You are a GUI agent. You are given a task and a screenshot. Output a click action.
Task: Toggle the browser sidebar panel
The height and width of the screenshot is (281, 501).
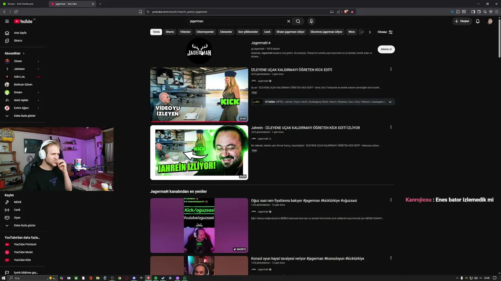click(x=473, y=12)
